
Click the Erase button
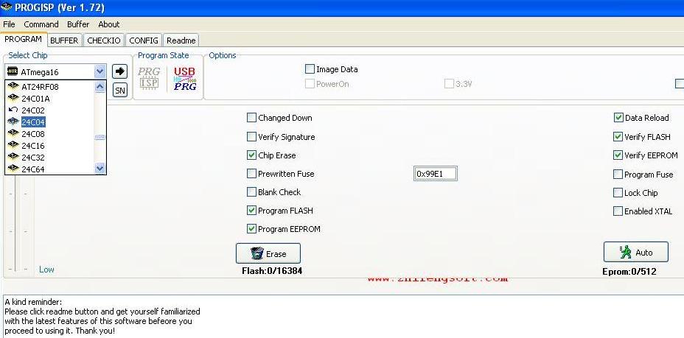268,253
